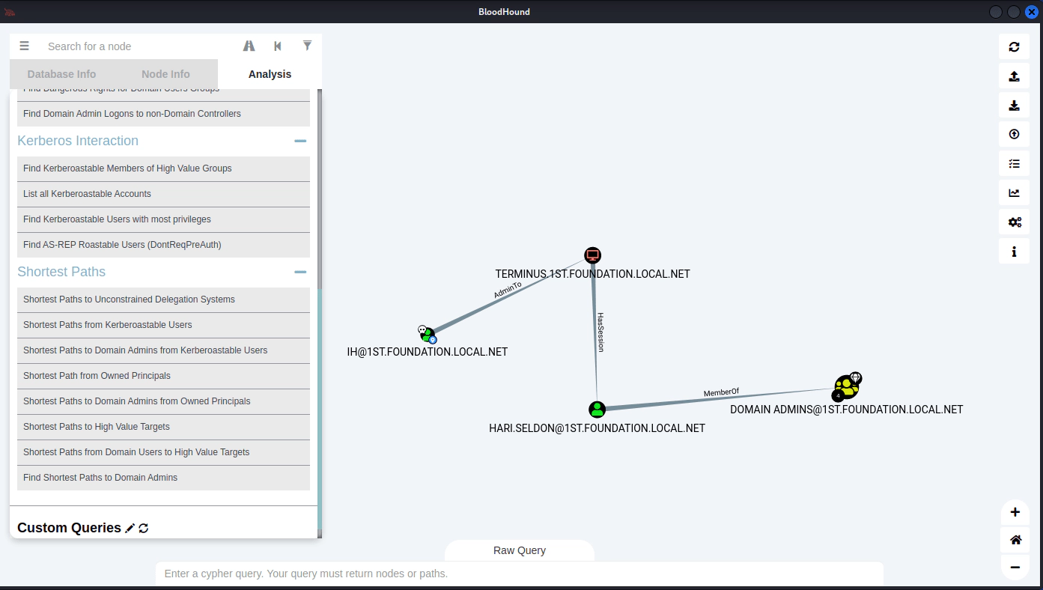Click the Shortest Paths heading text
Image resolution: width=1043 pixels, height=590 pixels.
click(61, 272)
